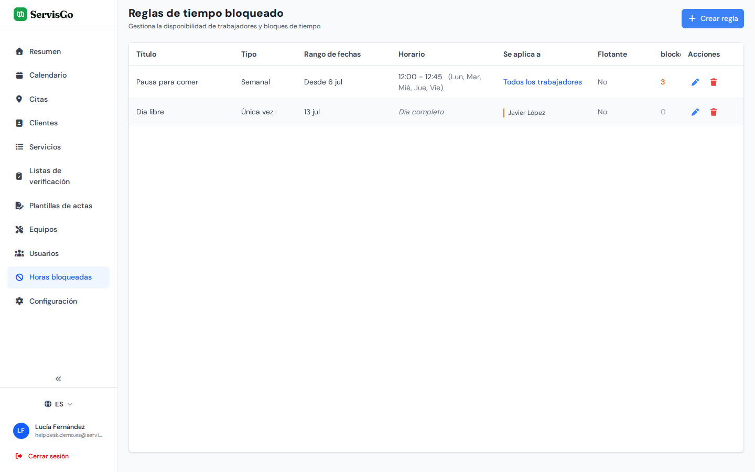Viewport: 755px width, 472px height.
Task: Open the ES language dropdown chevron
Action: pos(70,404)
